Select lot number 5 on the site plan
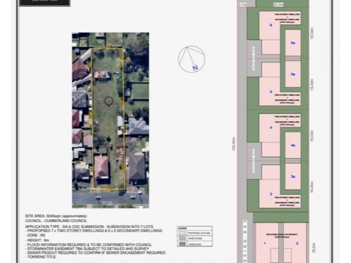The height and width of the screenshot is (263, 351). (x=271, y=92)
